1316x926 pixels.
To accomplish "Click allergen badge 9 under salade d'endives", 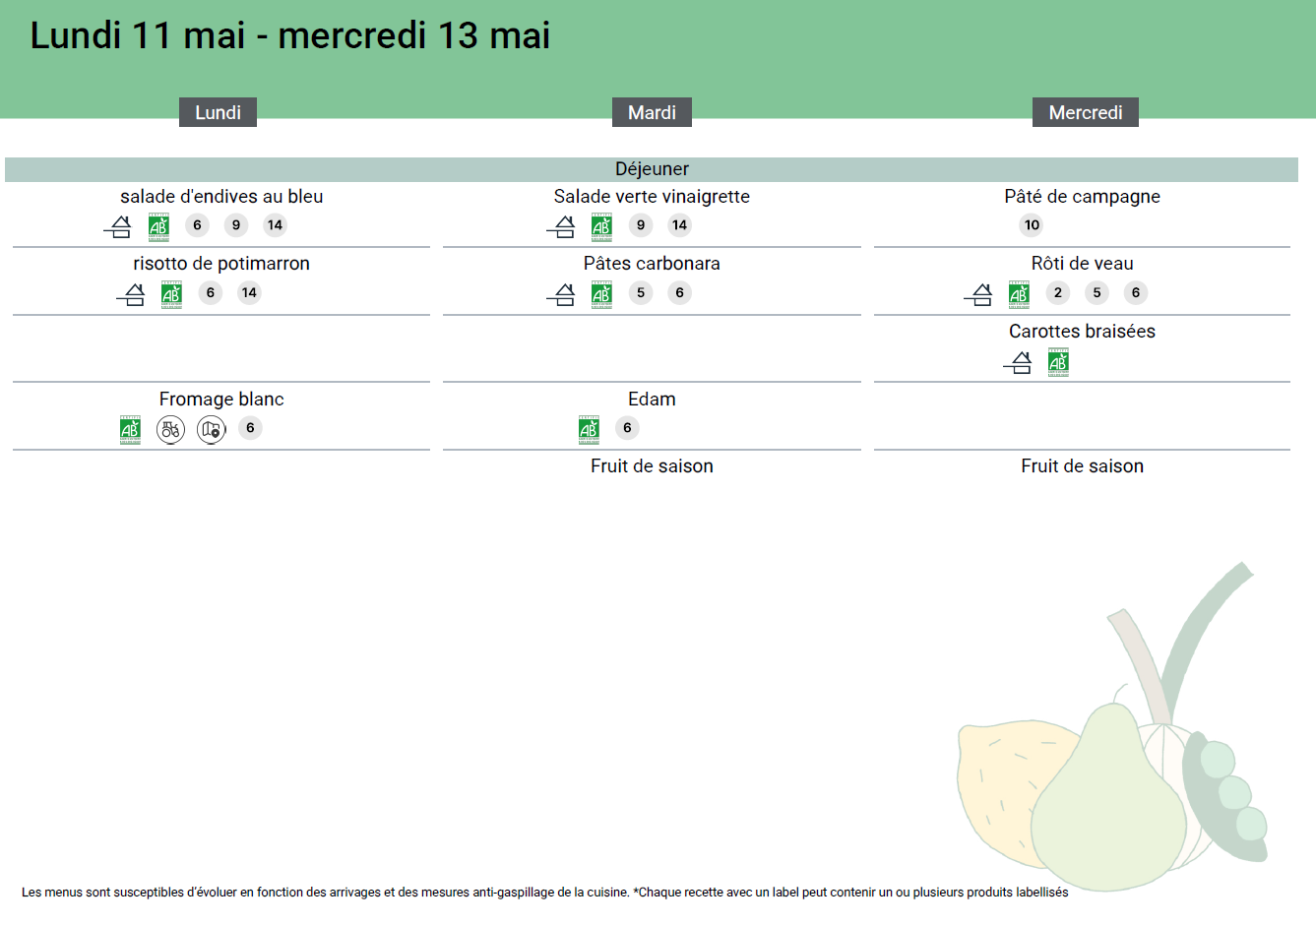I will (236, 225).
